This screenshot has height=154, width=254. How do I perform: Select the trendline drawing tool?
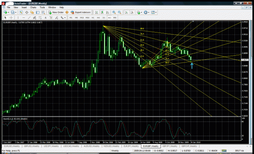[x=29, y=17]
